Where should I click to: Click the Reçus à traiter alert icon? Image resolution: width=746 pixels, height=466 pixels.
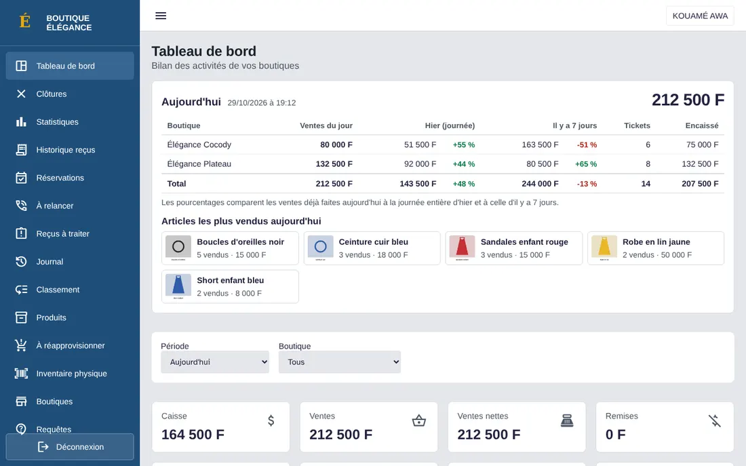tap(21, 234)
